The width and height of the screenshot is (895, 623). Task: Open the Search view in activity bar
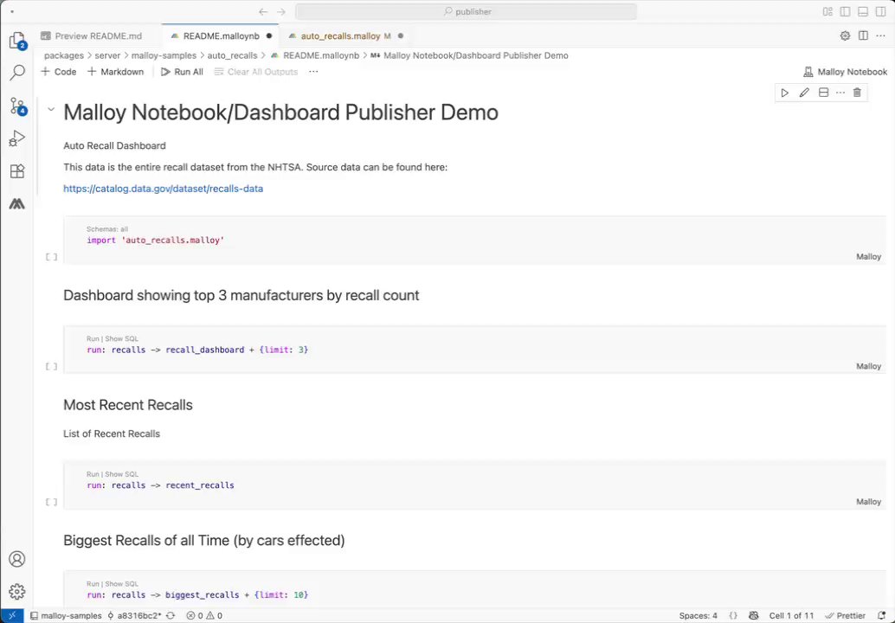tap(16, 73)
